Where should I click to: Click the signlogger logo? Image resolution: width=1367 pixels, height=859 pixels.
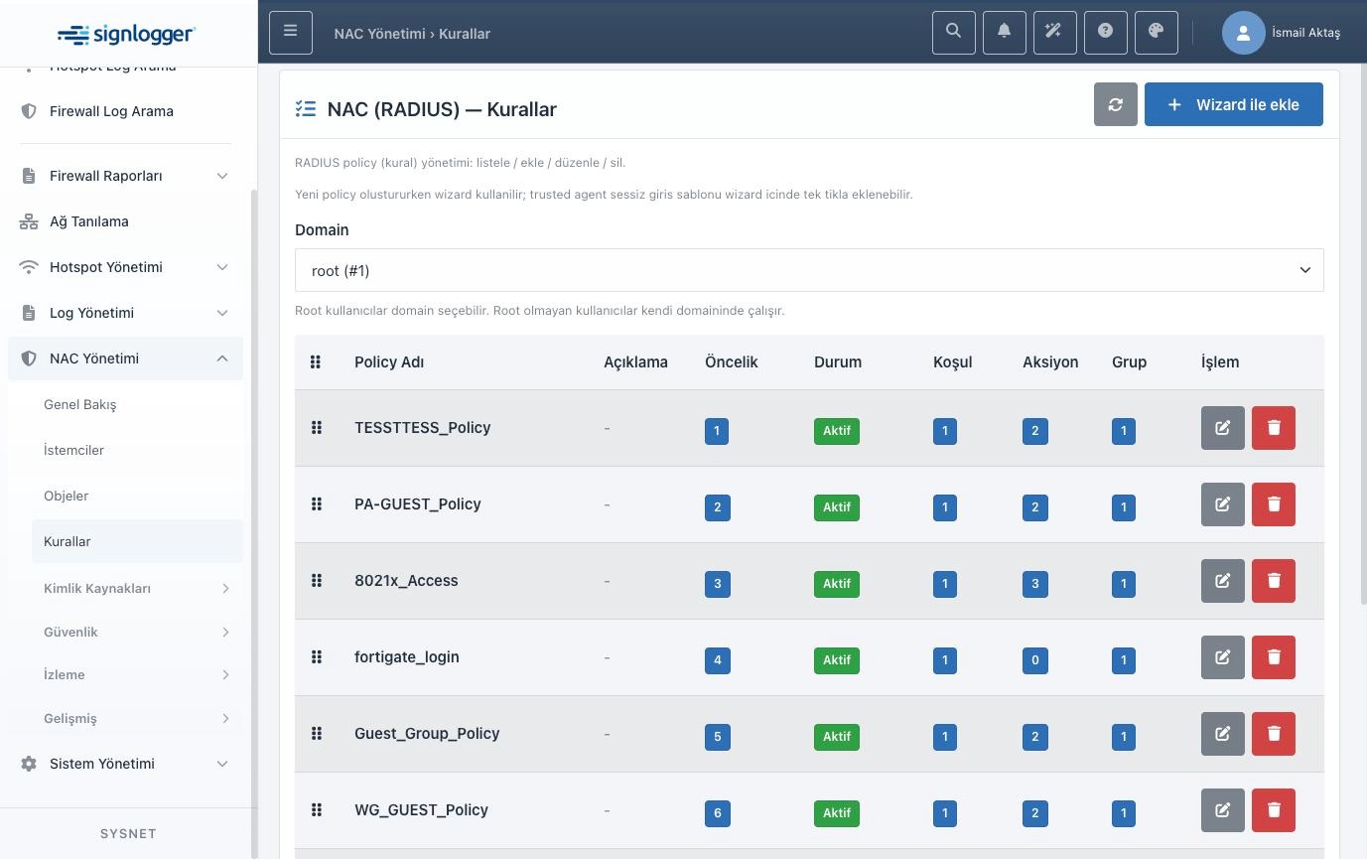click(x=127, y=34)
